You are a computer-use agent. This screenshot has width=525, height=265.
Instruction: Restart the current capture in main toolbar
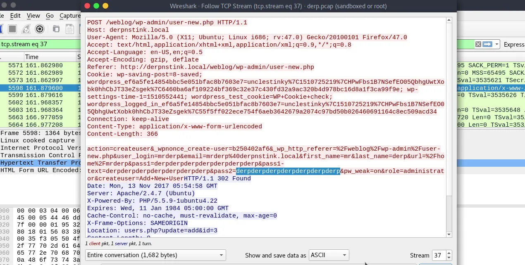pyautogui.click(x=26, y=29)
